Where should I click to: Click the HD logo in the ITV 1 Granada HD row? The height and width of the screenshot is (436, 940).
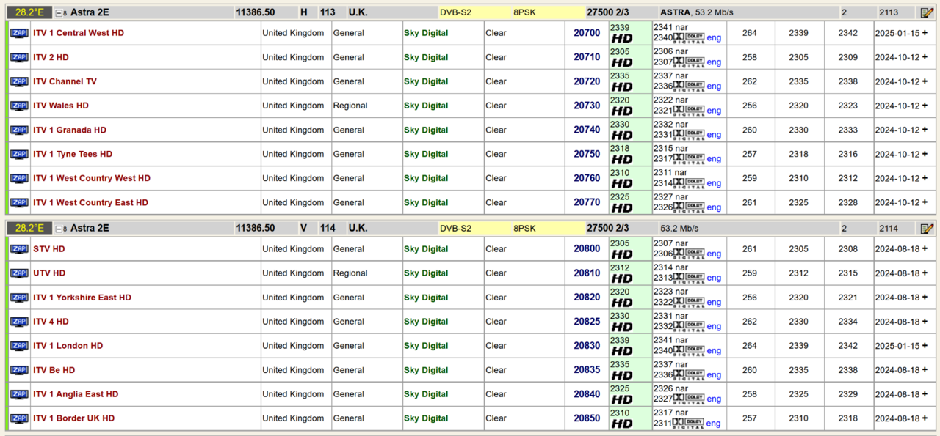pos(622,136)
